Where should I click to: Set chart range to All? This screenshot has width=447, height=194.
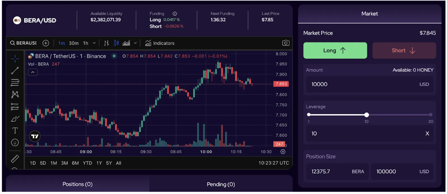(x=119, y=163)
